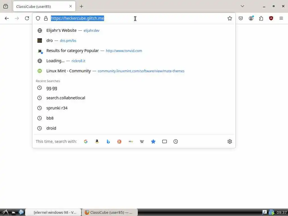Search within browsing history
Screen dimensions: 288x216
[x=175, y=141]
